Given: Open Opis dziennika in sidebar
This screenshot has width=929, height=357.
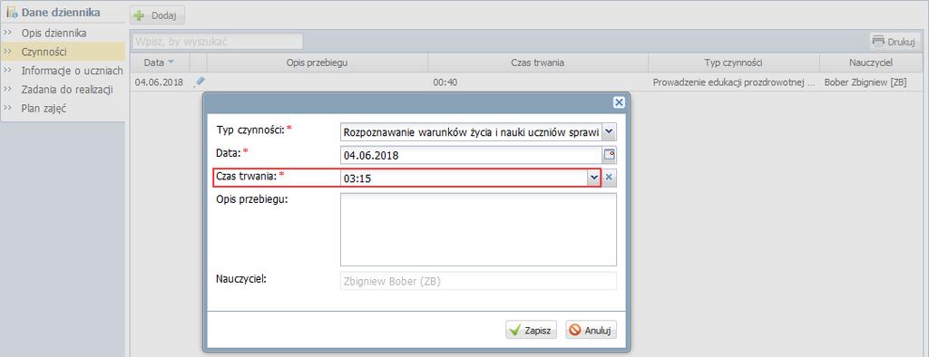Looking at the screenshot, I should (54, 34).
